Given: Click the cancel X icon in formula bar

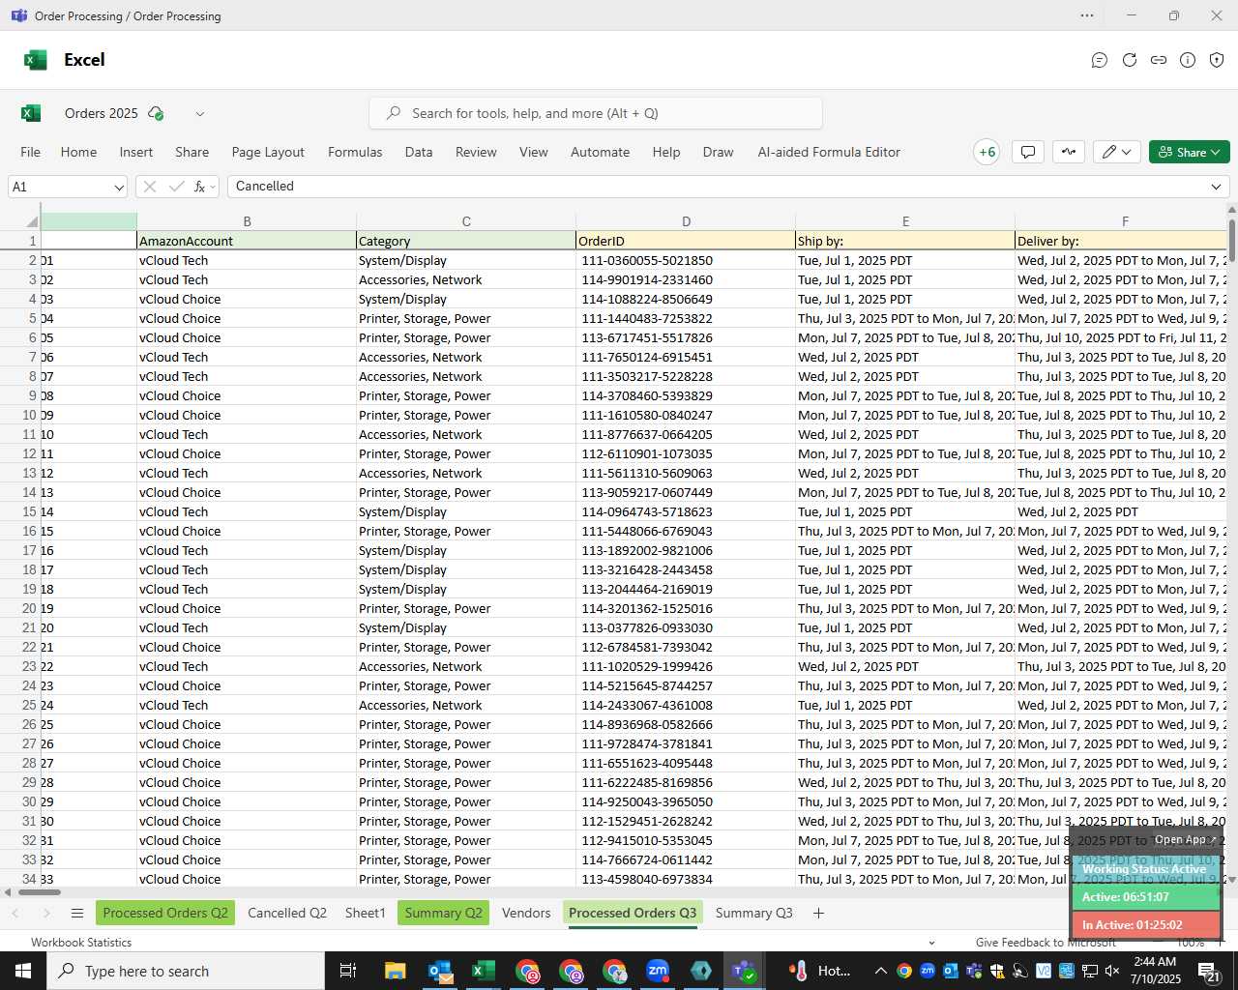Looking at the screenshot, I should [150, 187].
